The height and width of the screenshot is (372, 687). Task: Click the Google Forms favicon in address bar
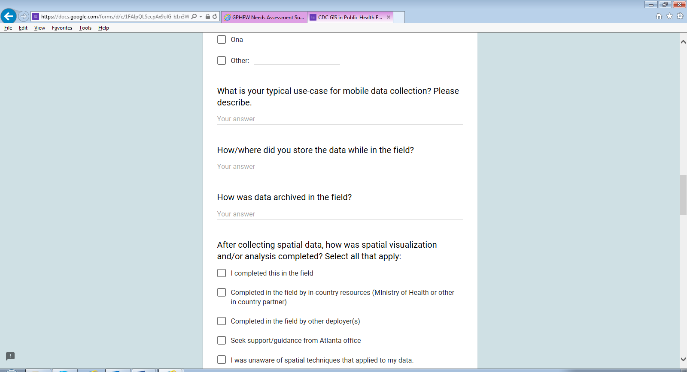point(36,16)
